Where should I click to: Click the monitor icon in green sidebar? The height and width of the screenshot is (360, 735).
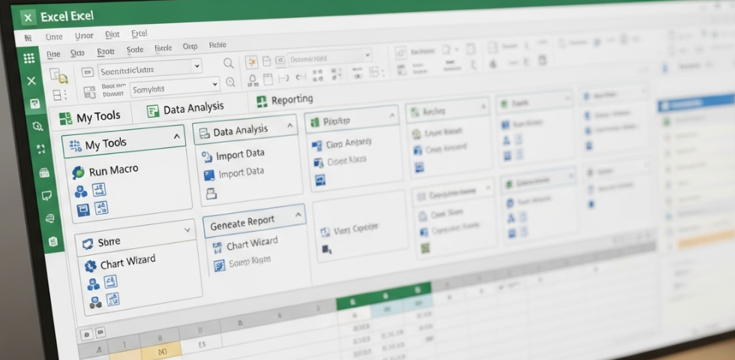point(46,196)
